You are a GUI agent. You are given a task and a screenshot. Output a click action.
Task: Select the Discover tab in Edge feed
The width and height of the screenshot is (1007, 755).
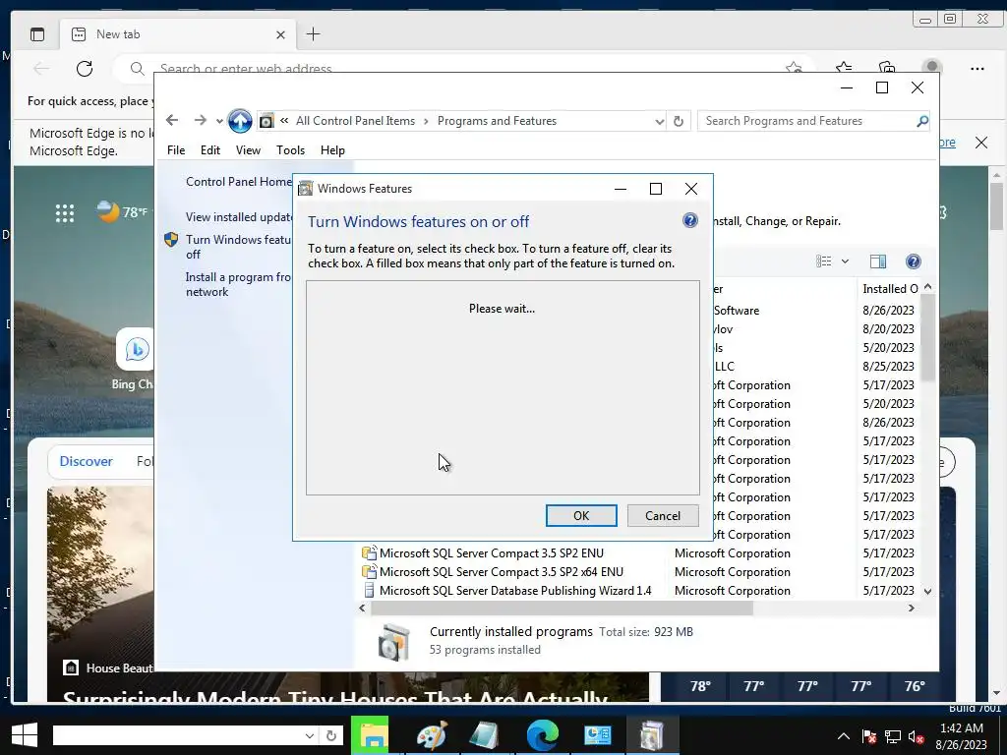pyautogui.click(x=87, y=461)
